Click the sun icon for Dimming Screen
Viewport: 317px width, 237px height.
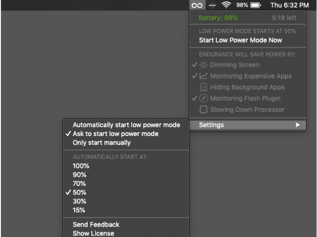(204, 65)
